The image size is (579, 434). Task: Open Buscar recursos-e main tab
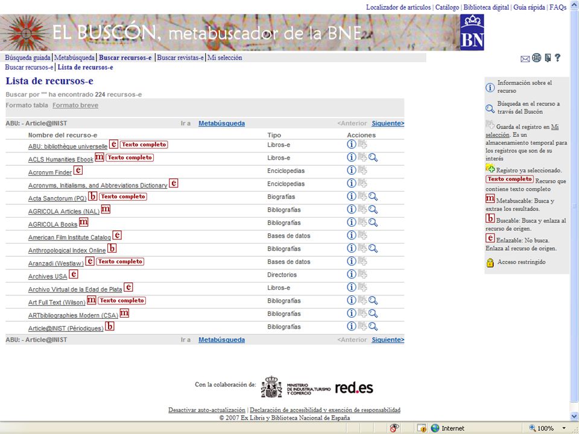click(x=125, y=58)
